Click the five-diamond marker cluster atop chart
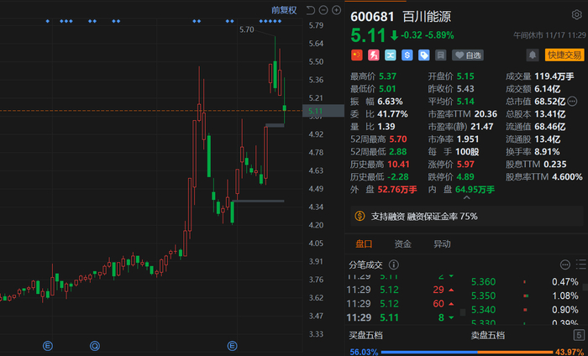Screen dimensions: 588x356 pyautogui.click(x=270, y=21)
